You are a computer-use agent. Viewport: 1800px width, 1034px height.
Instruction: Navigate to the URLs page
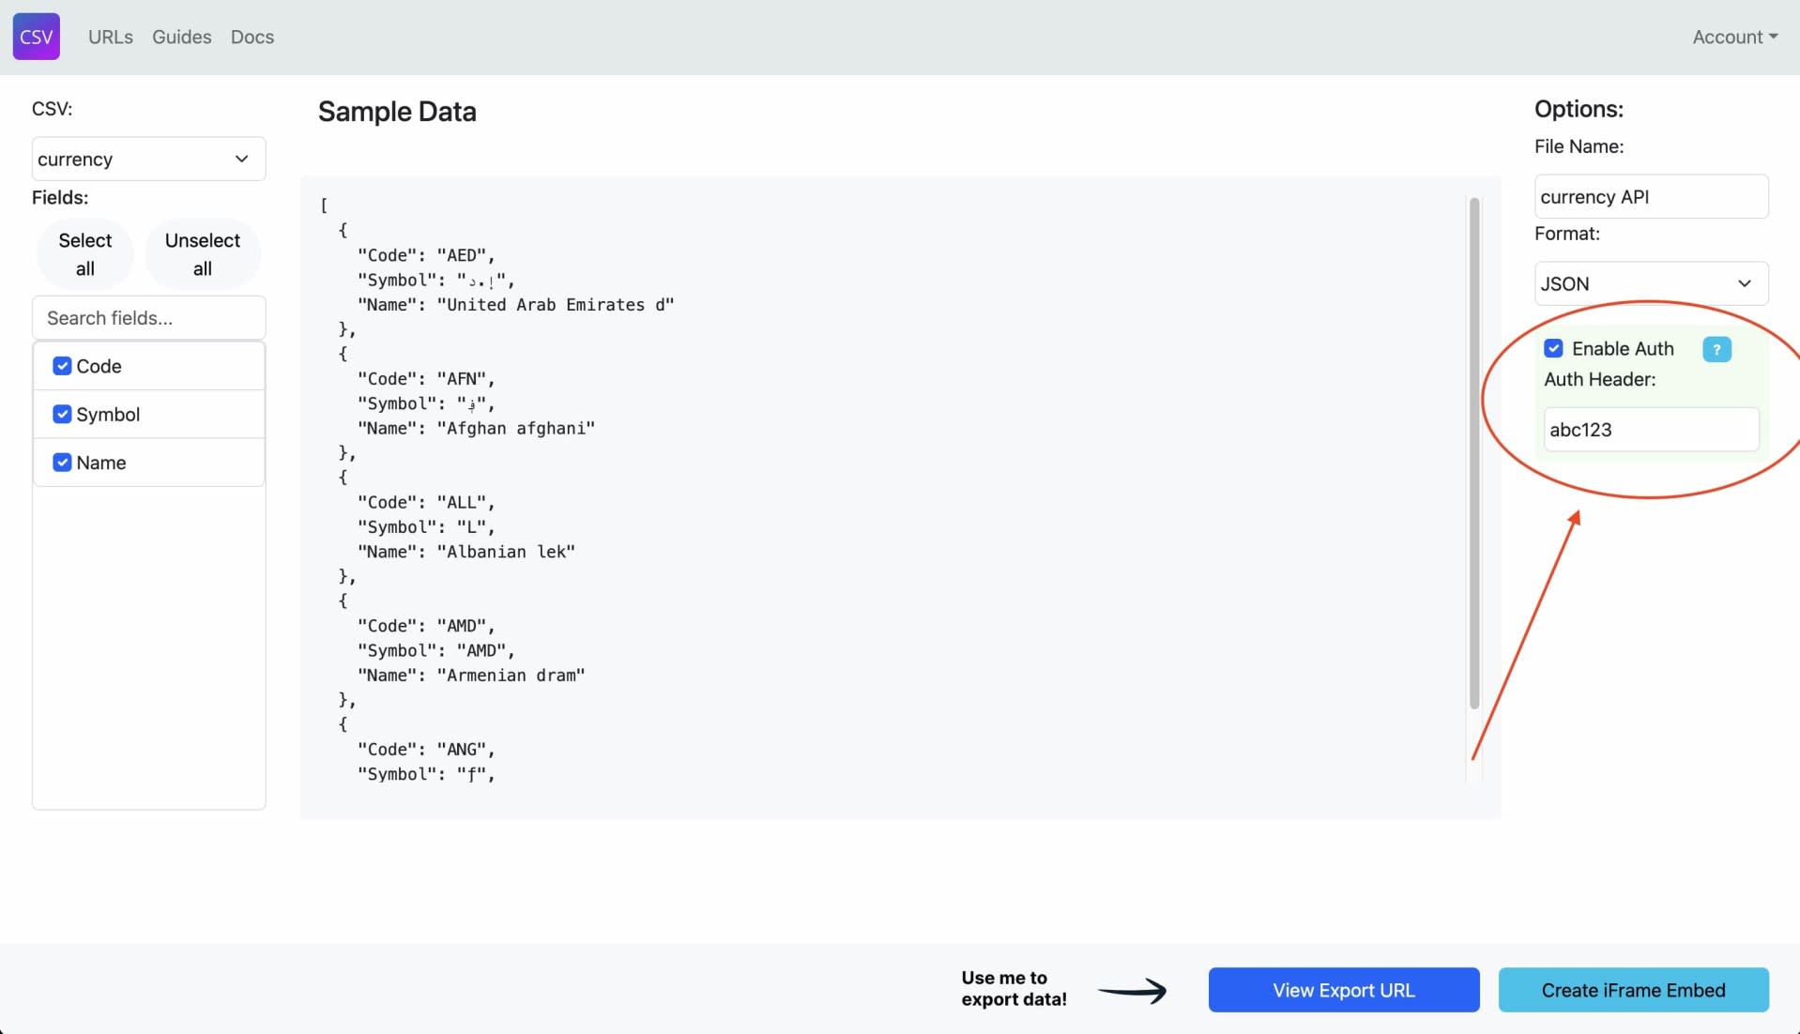(110, 37)
